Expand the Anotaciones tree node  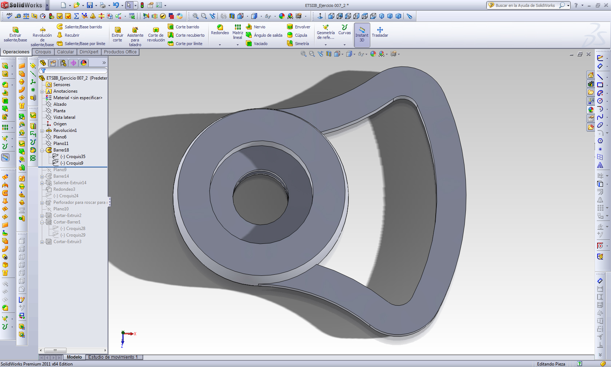42,91
